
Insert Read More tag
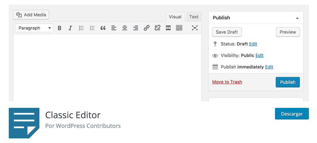pos(168,28)
